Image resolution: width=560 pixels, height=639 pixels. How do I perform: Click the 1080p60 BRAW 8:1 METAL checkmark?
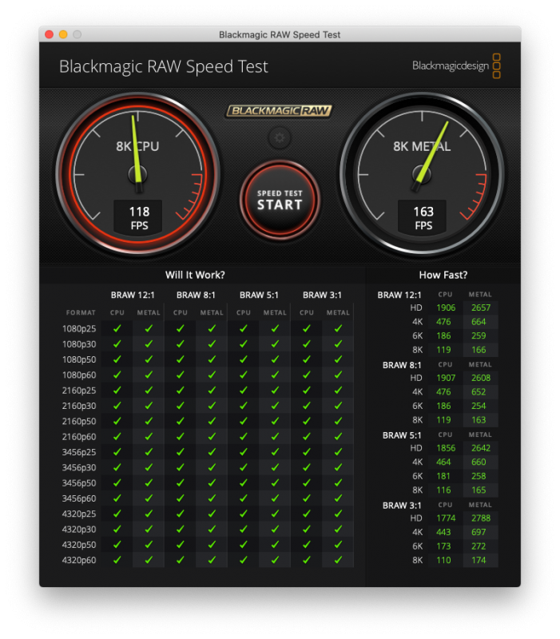coord(212,375)
